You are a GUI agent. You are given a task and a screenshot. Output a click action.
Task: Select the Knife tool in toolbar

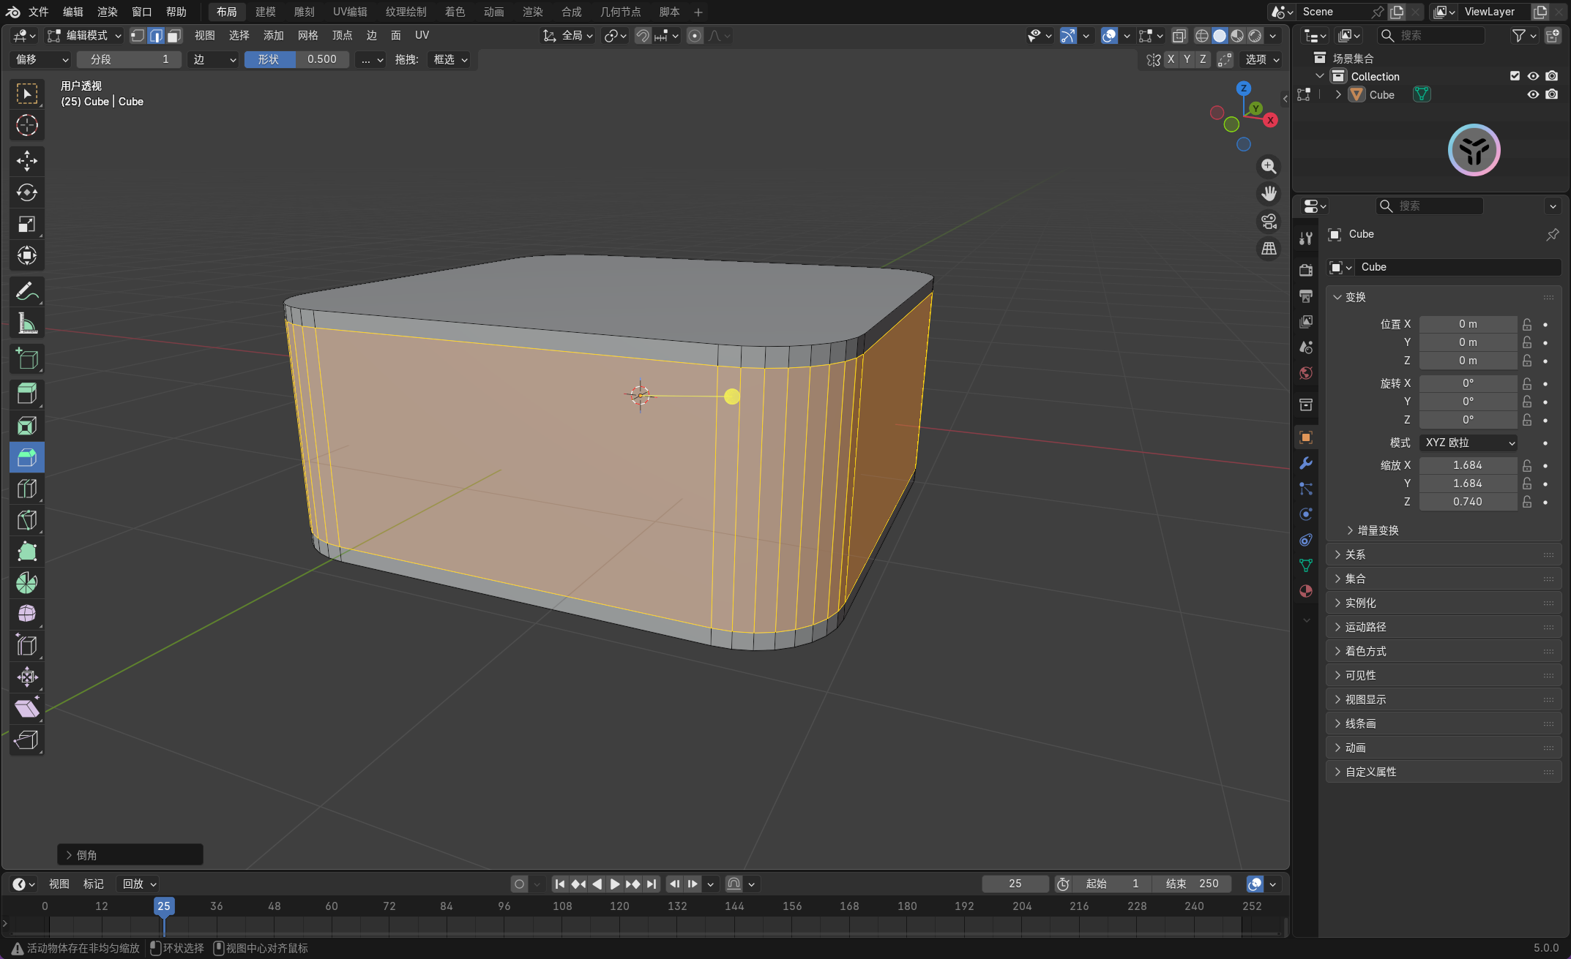[27, 520]
